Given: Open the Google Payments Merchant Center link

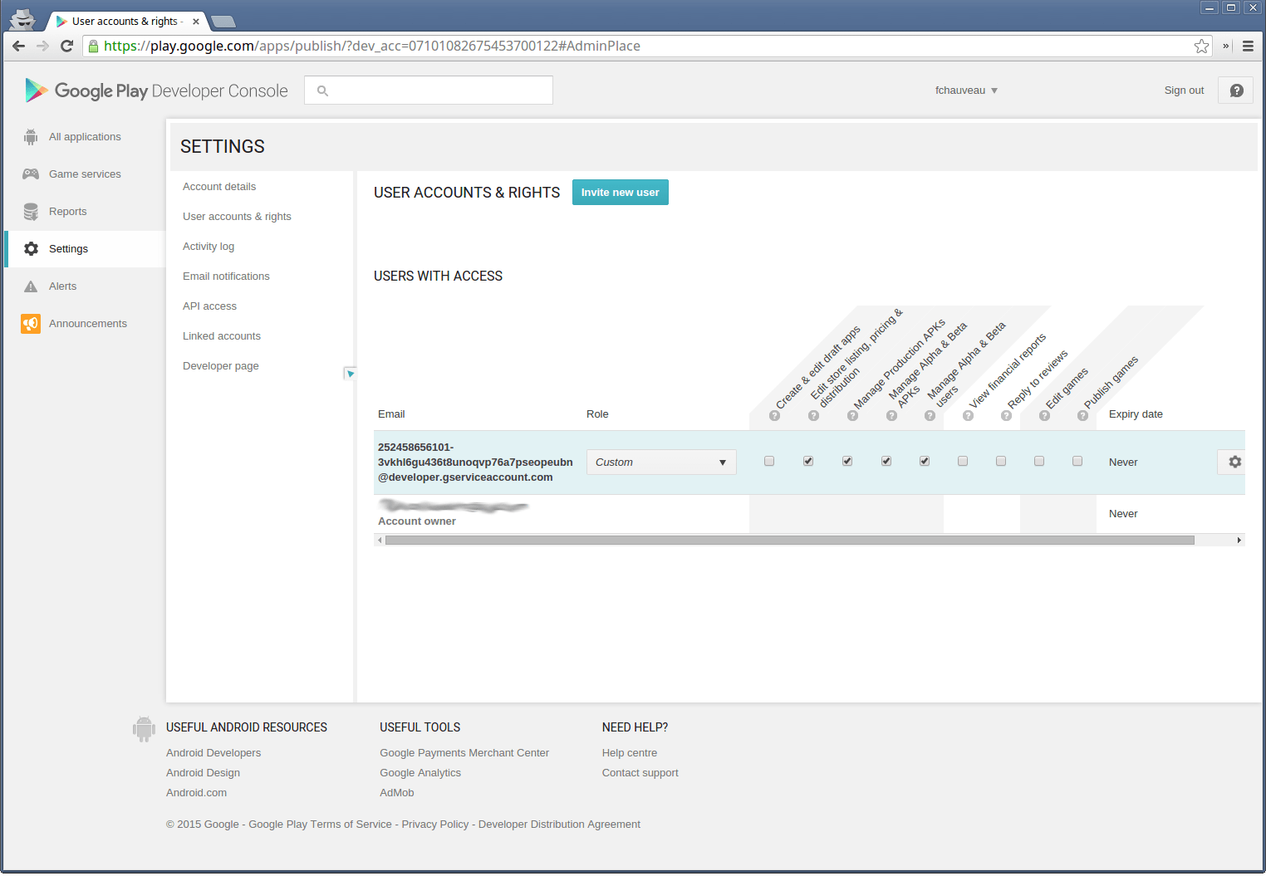Looking at the screenshot, I should point(464,753).
